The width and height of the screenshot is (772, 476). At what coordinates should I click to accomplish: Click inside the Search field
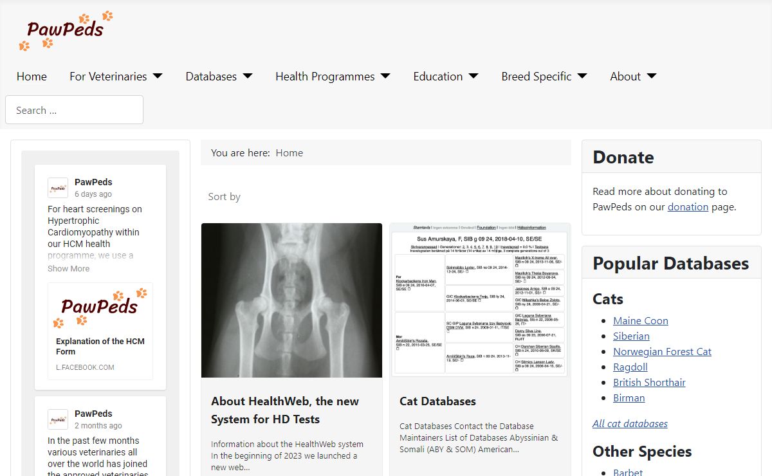(x=74, y=110)
